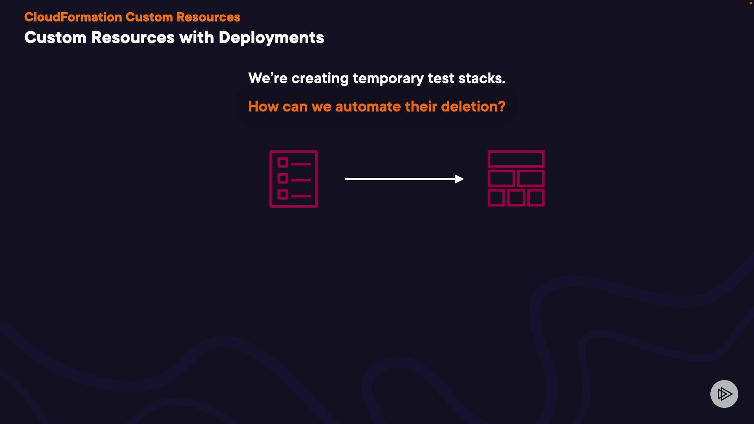Screen dimensions: 754x424
Task: Click "We're creating temporary test stacks." text
Action: pyautogui.click(x=376, y=78)
